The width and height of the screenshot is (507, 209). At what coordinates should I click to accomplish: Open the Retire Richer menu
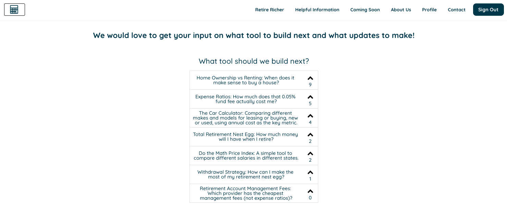[270, 10]
